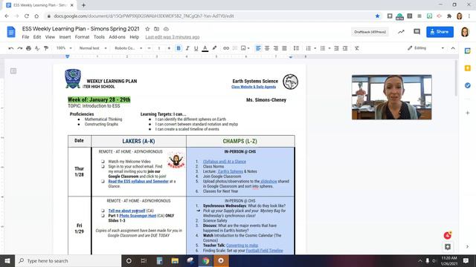Set left text alignment
The width and height of the screenshot is (476, 267).
[258, 48]
